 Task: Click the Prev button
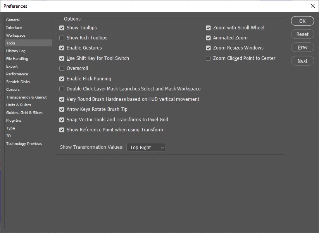tap(302, 48)
